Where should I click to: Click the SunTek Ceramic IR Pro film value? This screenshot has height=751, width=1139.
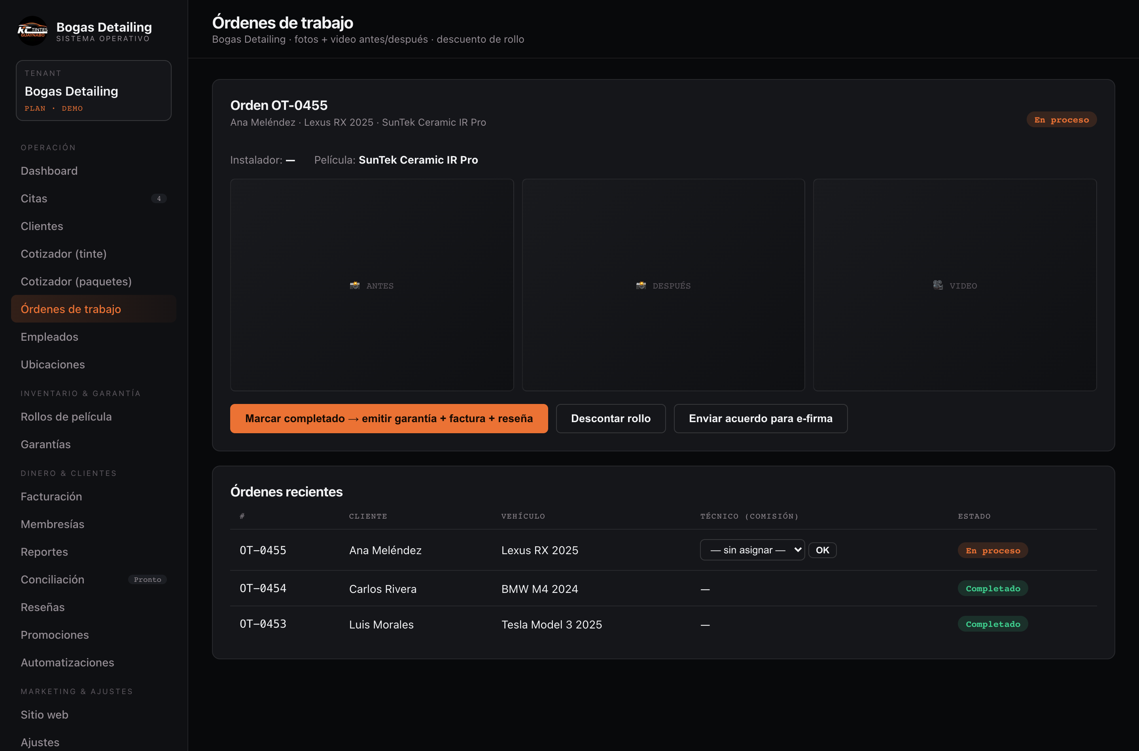[x=418, y=160]
